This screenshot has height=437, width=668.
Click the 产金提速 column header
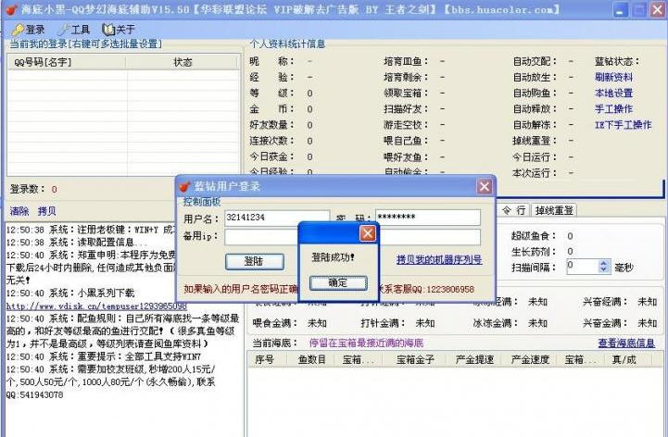tap(474, 359)
